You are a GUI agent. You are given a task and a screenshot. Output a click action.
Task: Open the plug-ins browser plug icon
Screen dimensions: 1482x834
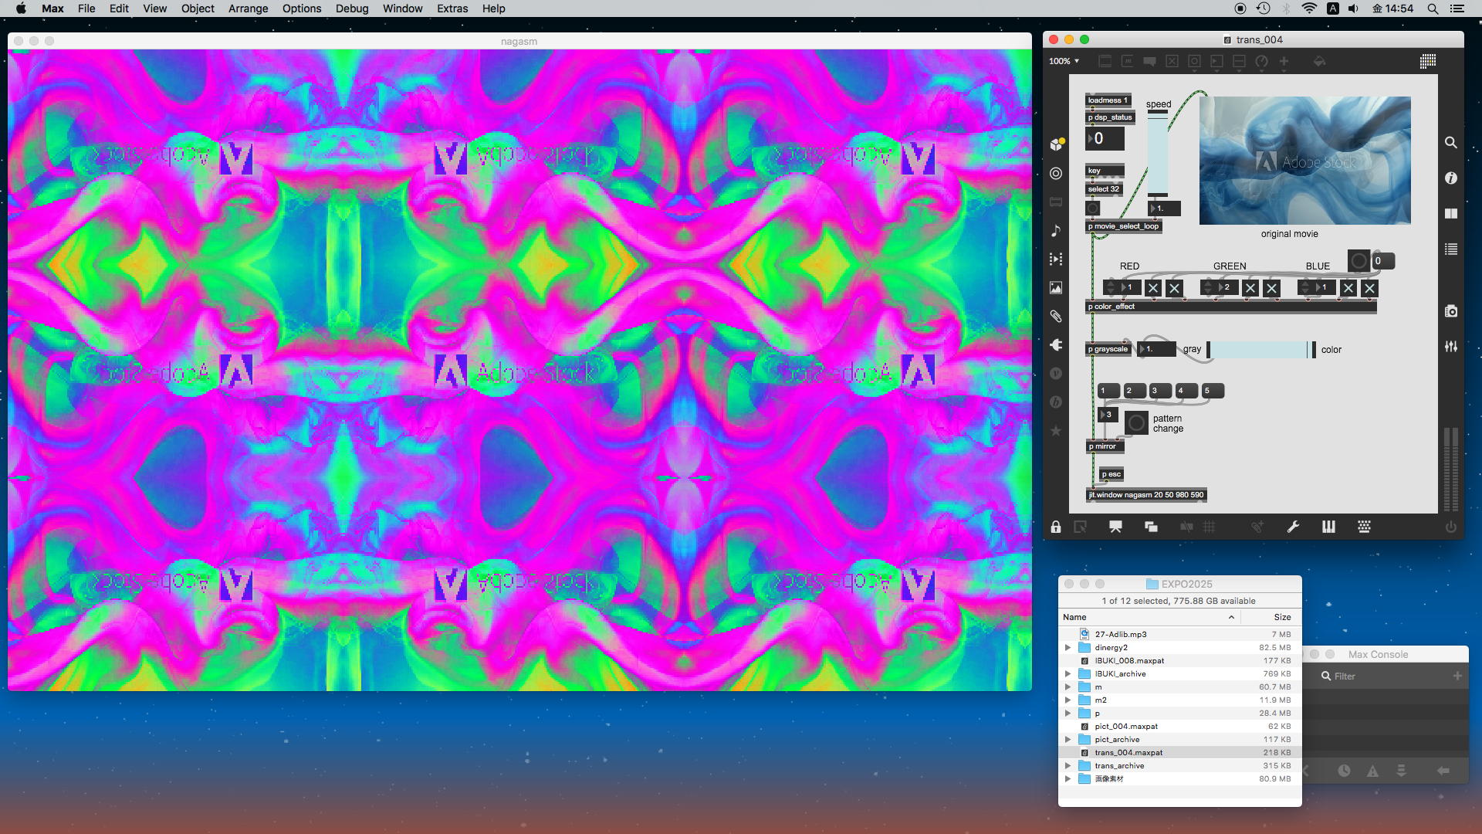click(x=1056, y=345)
